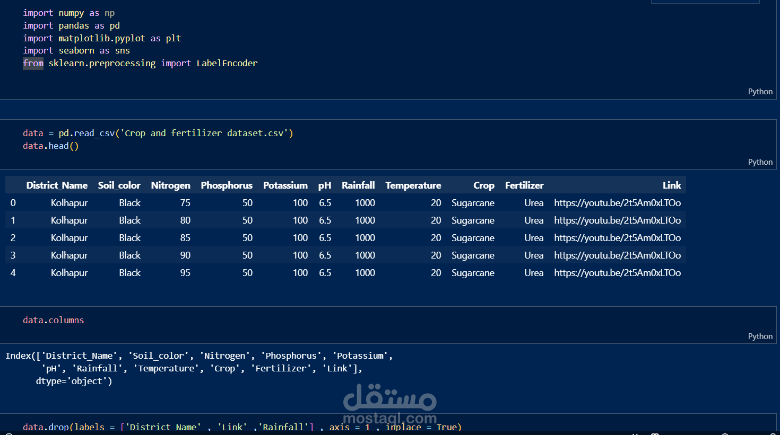Click into the pd.read_csv code cell

tap(388, 144)
